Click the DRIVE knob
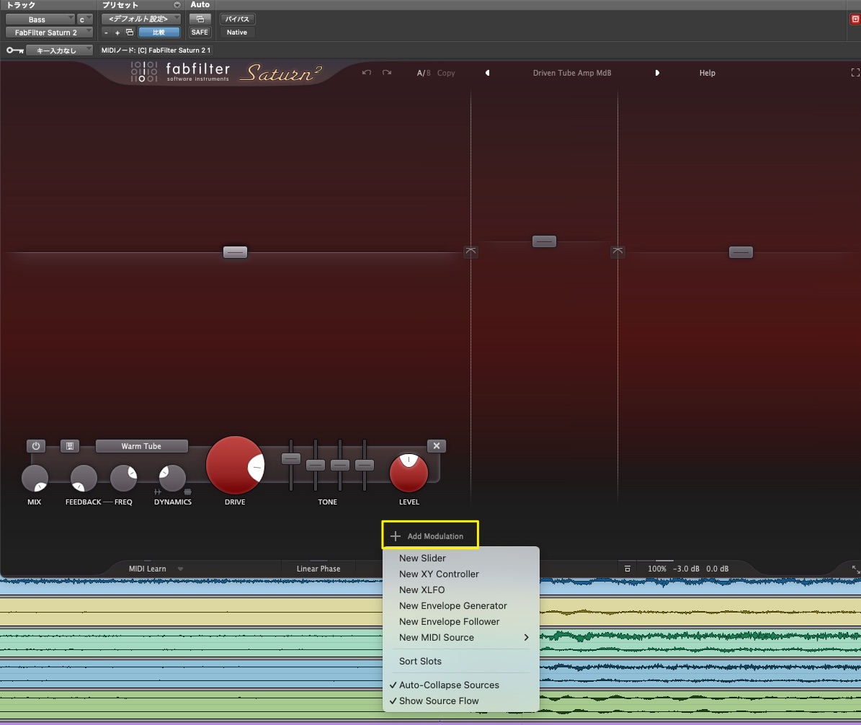The width and height of the screenshot is (861, 725). pyautogui.click(x=235, y=465)
